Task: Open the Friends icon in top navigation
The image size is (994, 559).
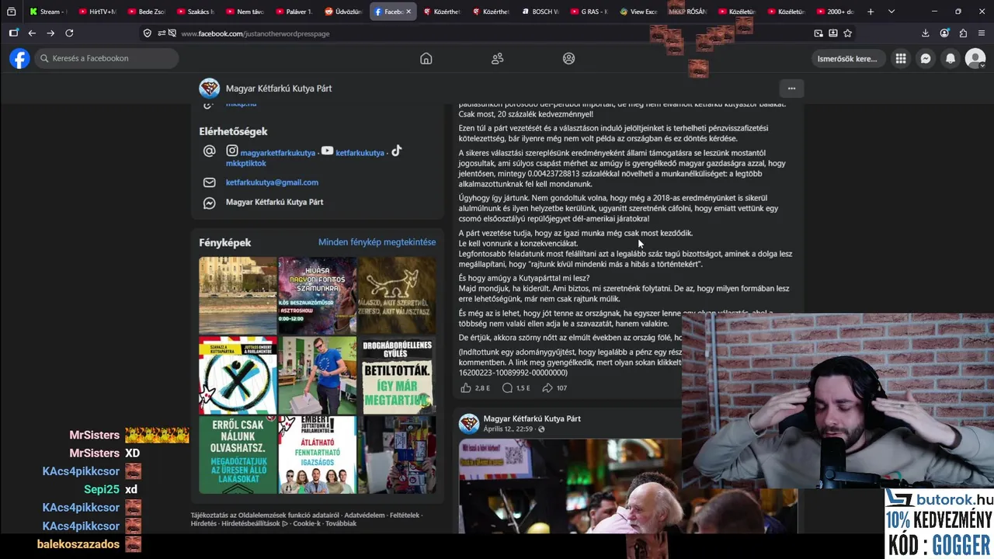Action: tap(497, 58)
